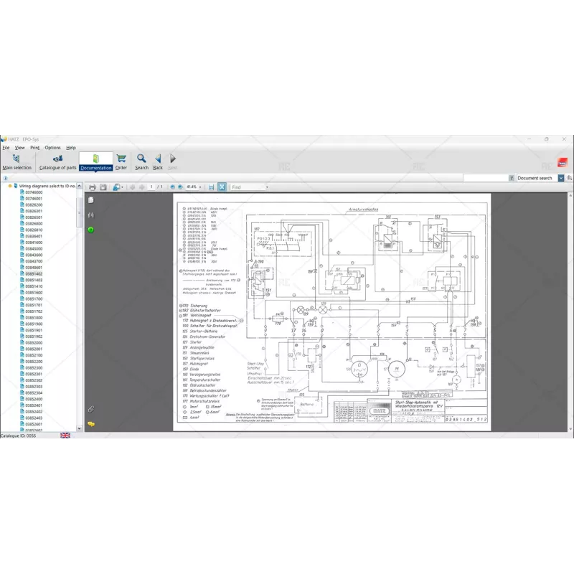The image size is (574, 574).
Task: Select diagram 03851402 in the list
Action: (x=32, y=273)
